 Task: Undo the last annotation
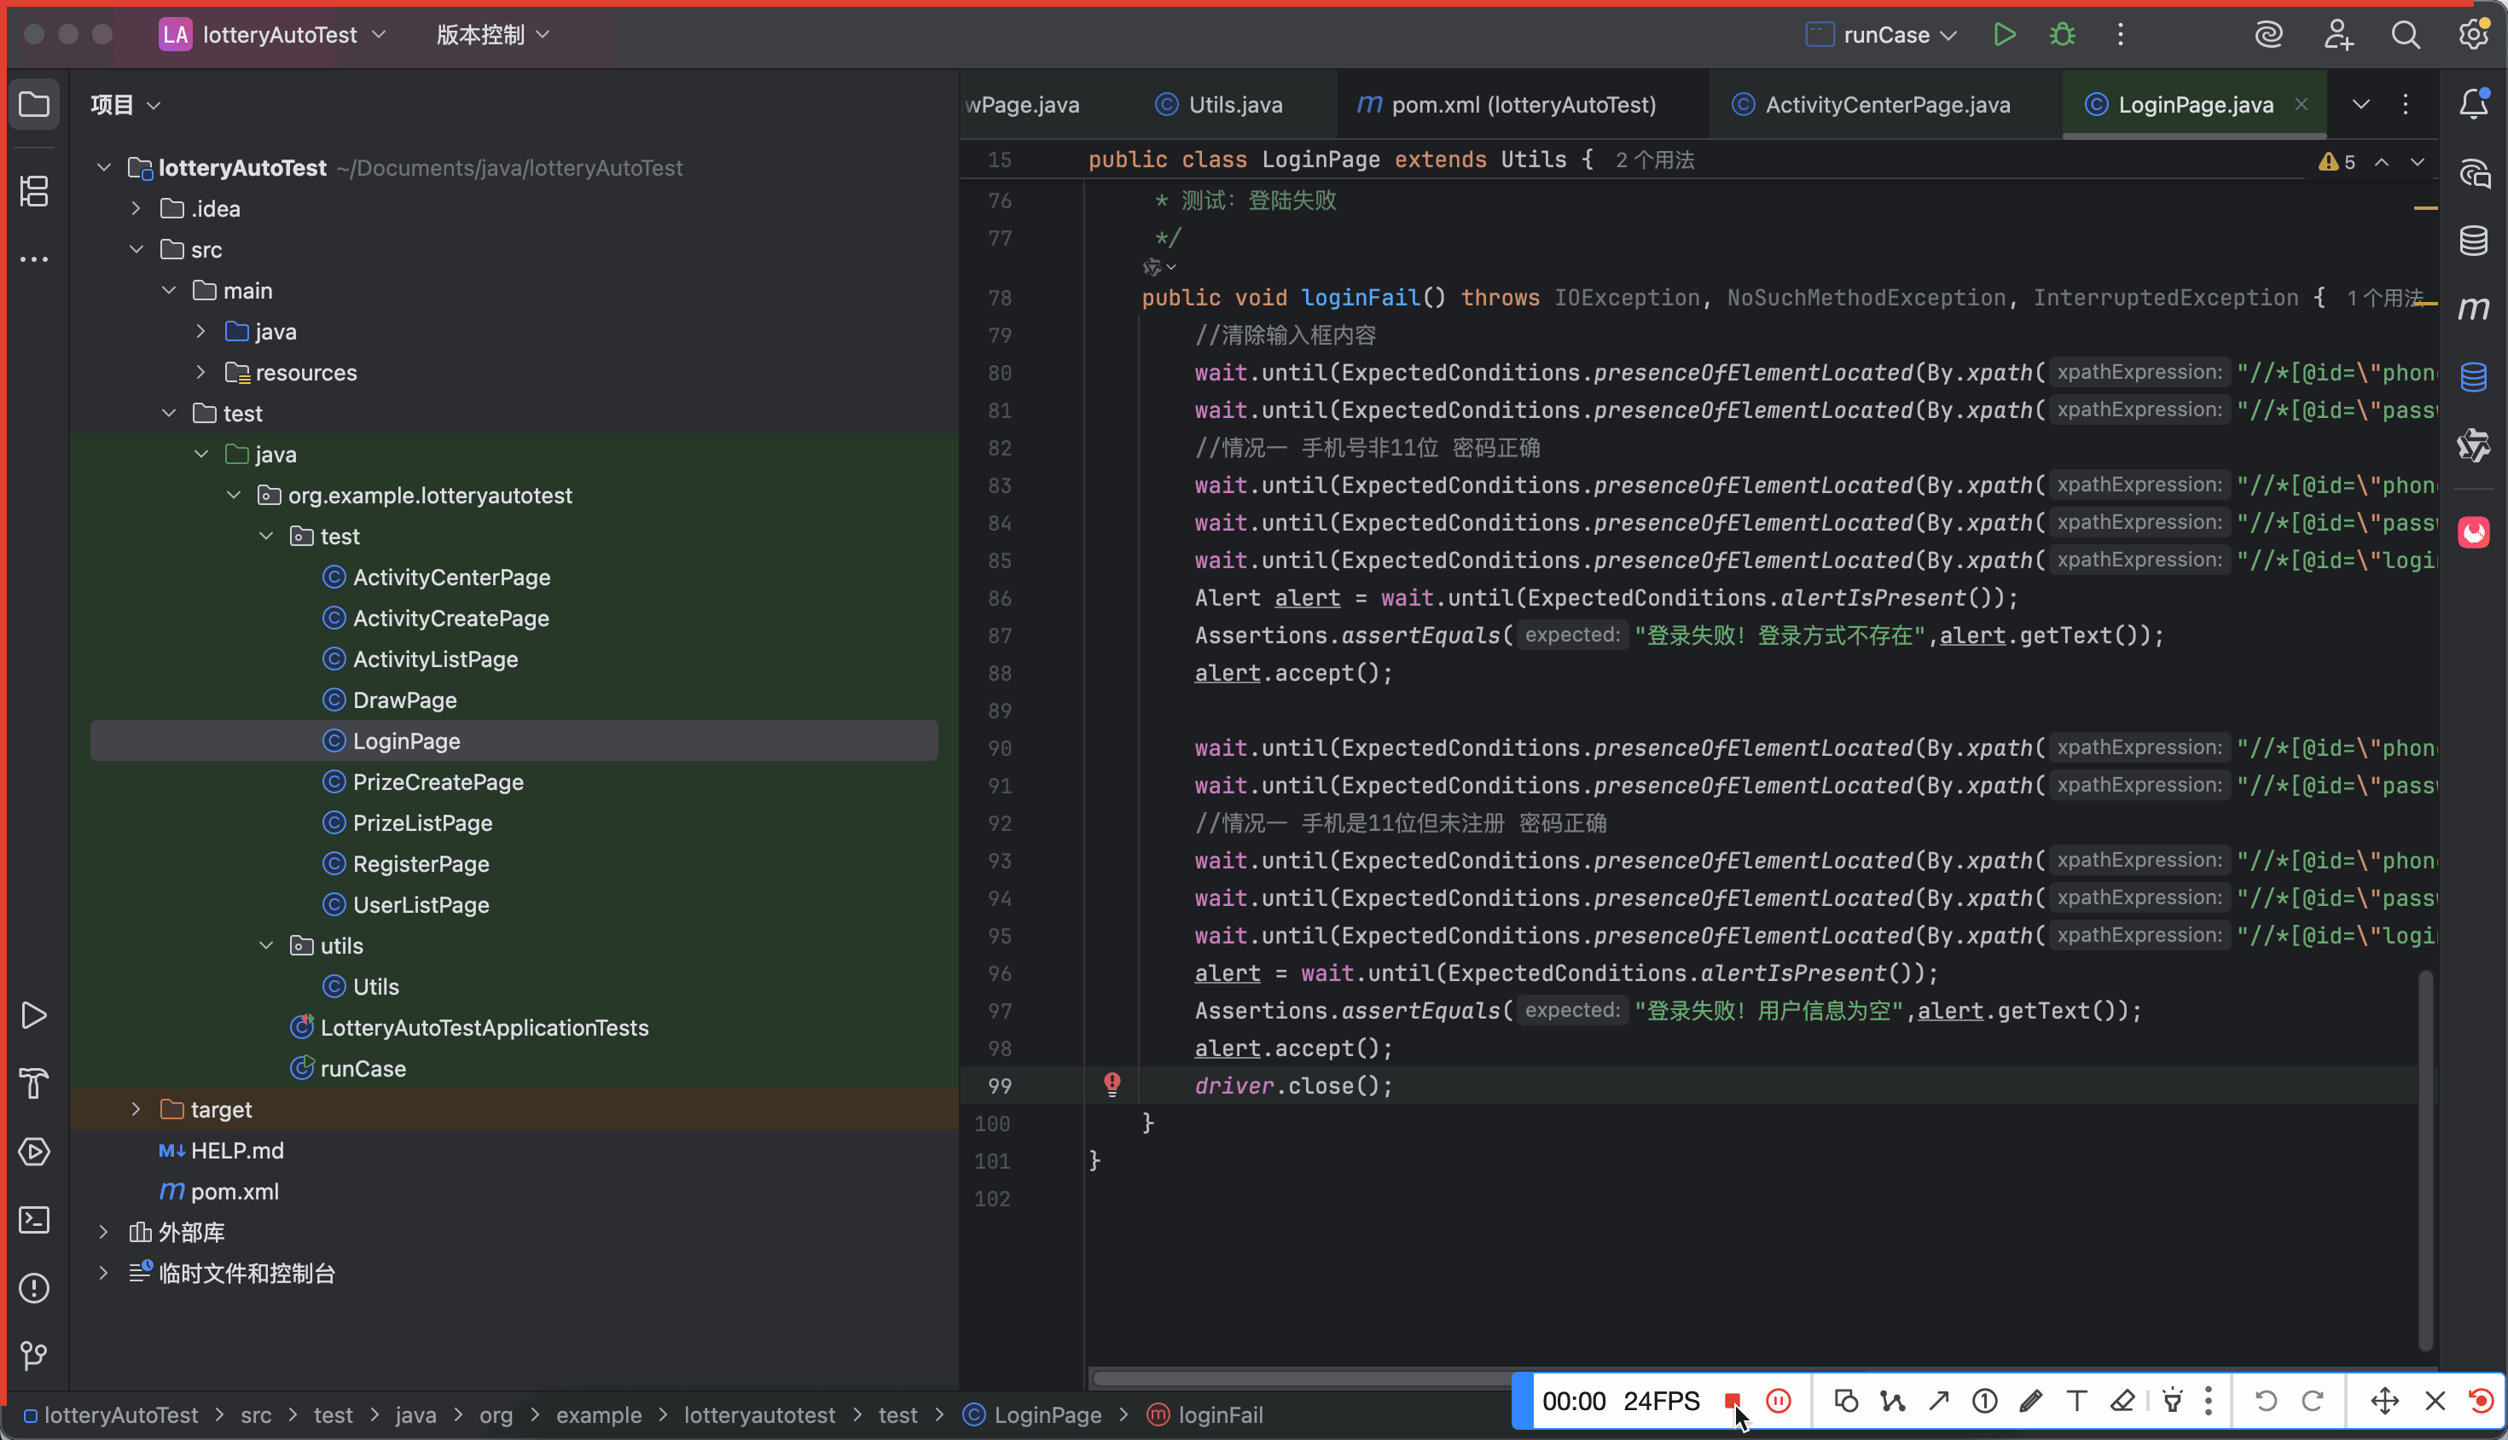pos(2266,1401)
